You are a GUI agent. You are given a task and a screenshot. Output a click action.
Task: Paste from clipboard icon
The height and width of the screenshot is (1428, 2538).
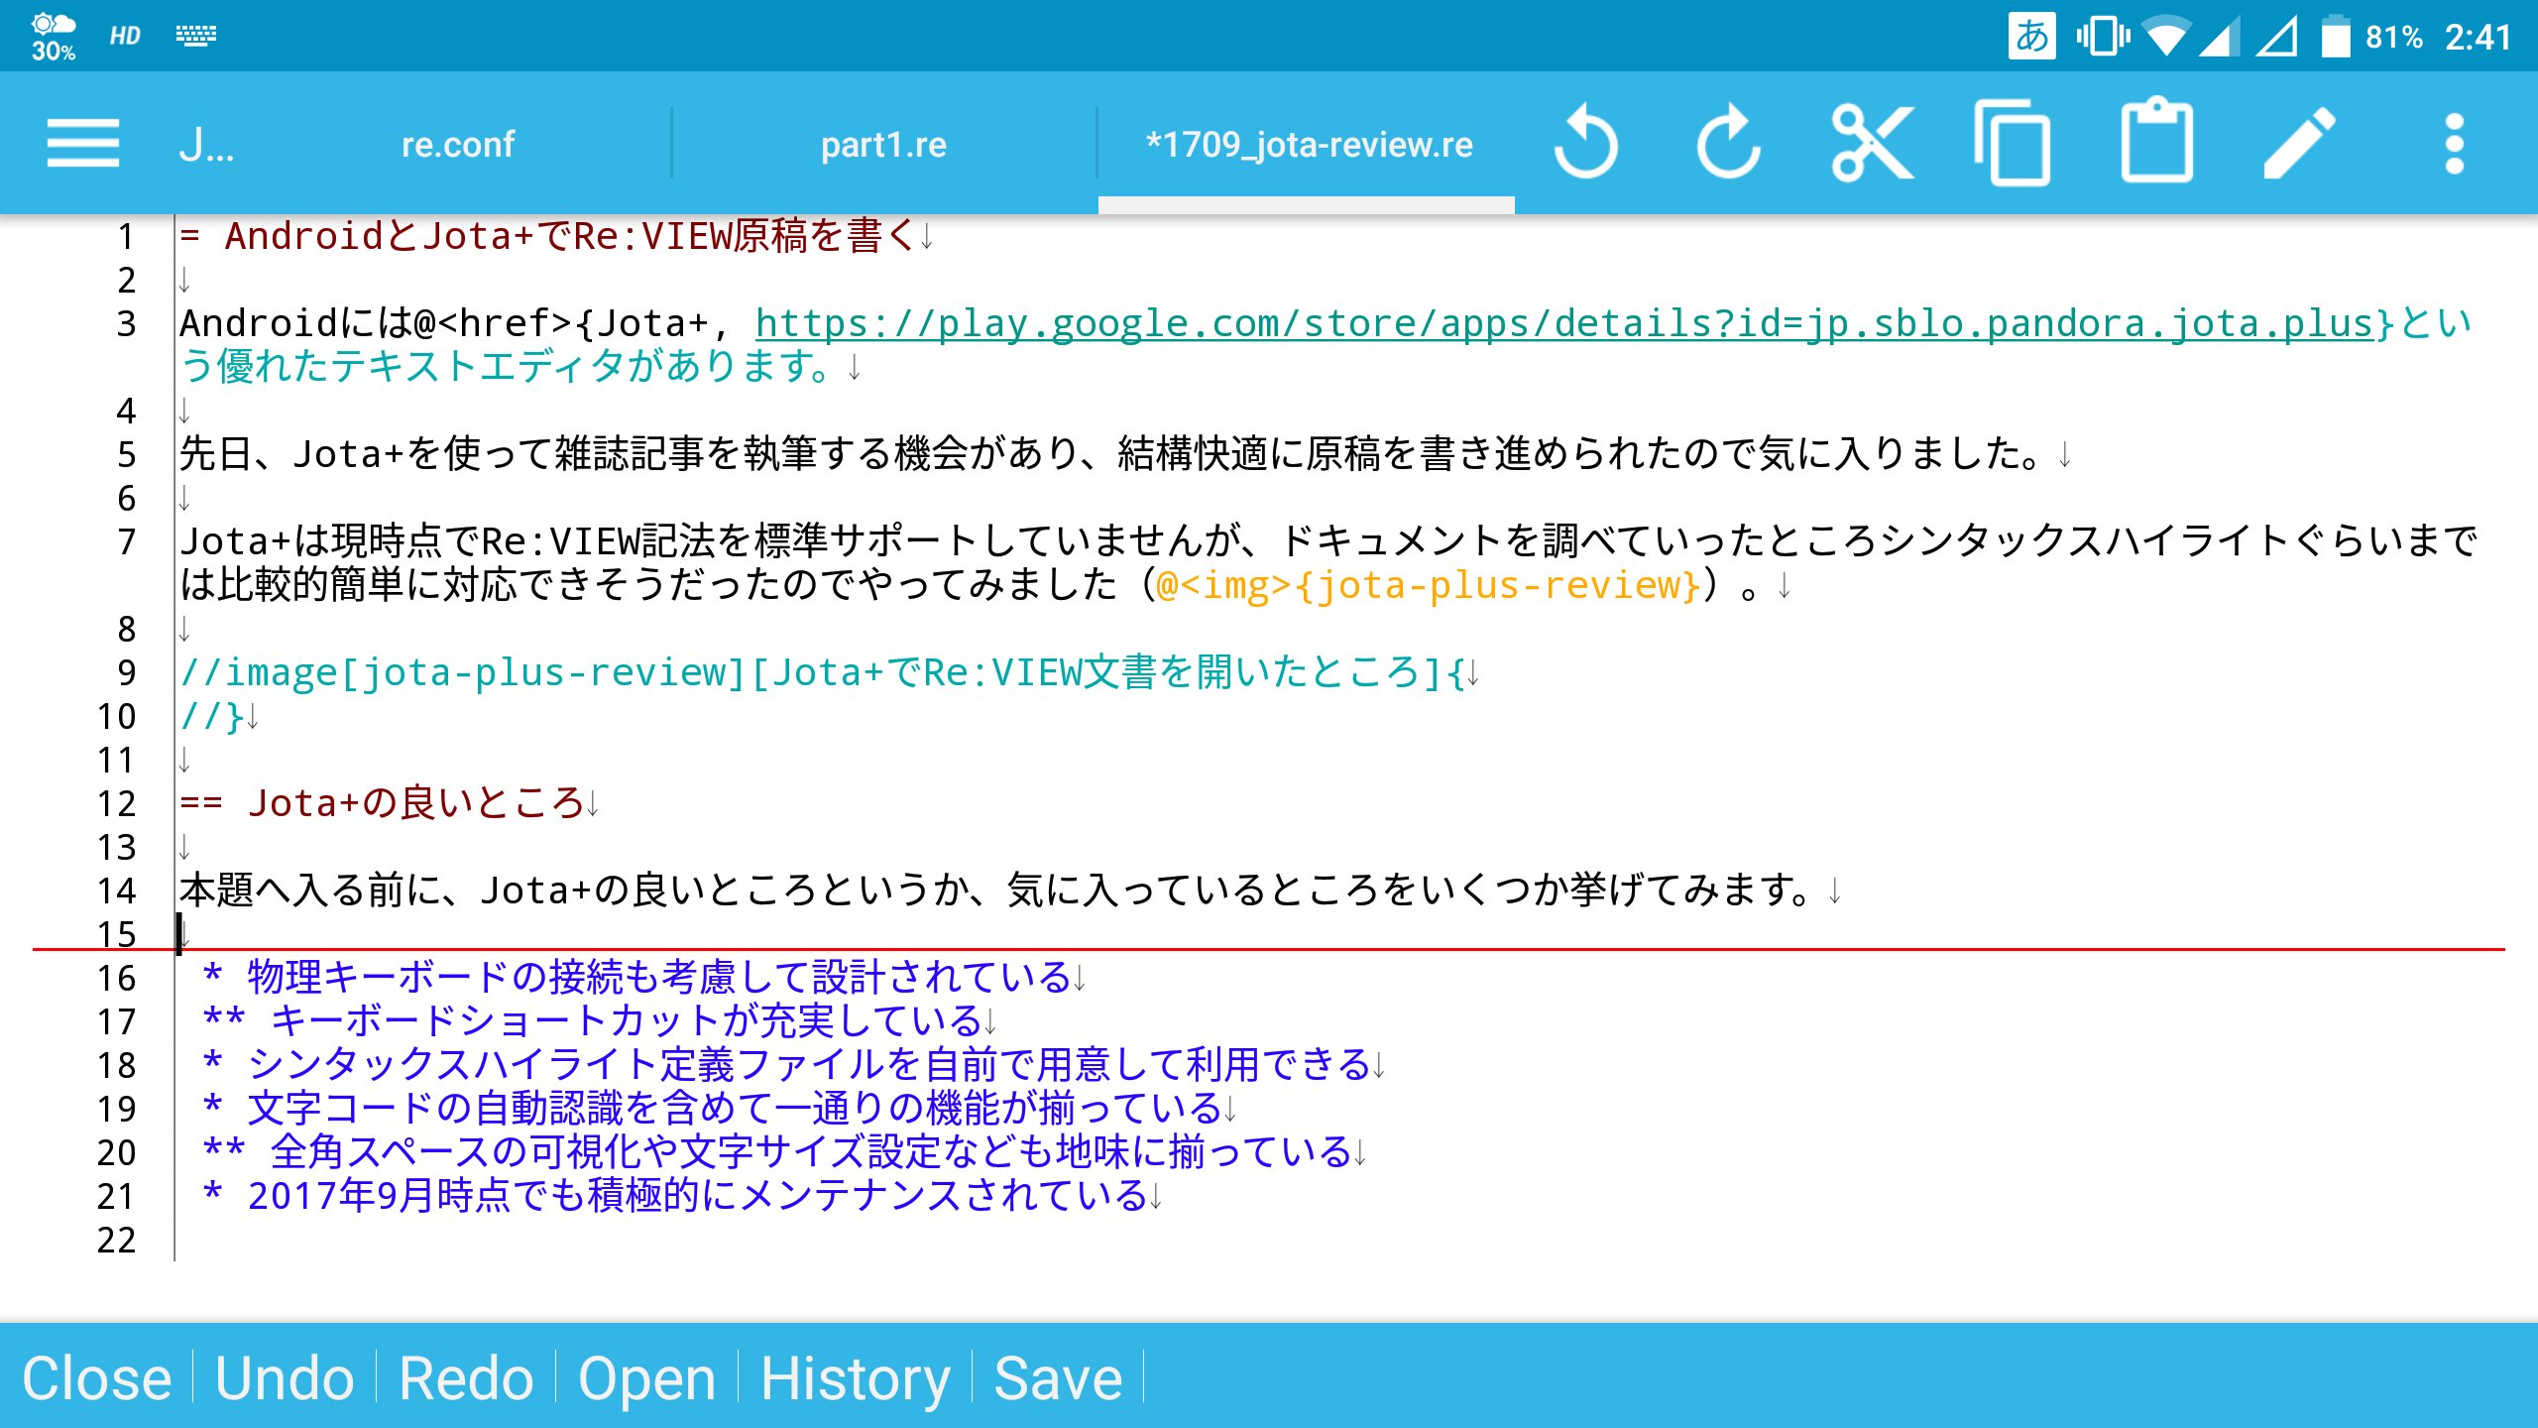2156,141
